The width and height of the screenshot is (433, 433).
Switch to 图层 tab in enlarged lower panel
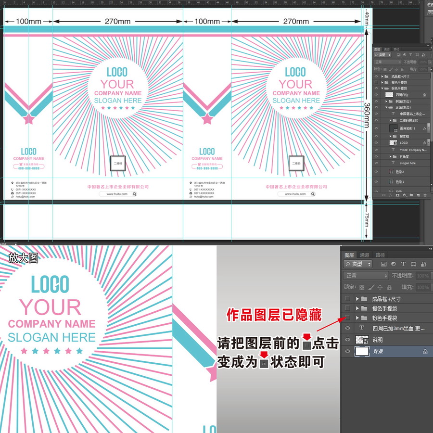point(349,255)
